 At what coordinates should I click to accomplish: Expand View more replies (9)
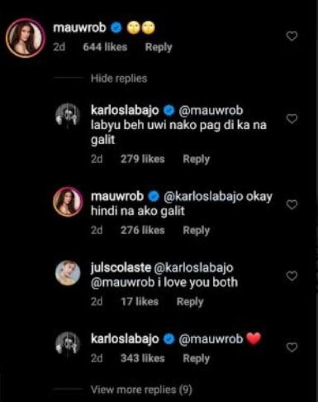(x=141, y=390)
